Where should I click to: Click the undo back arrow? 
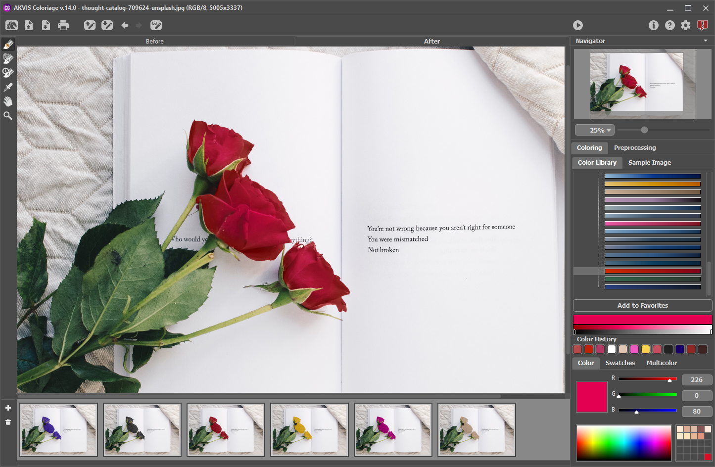click(125, 25)
